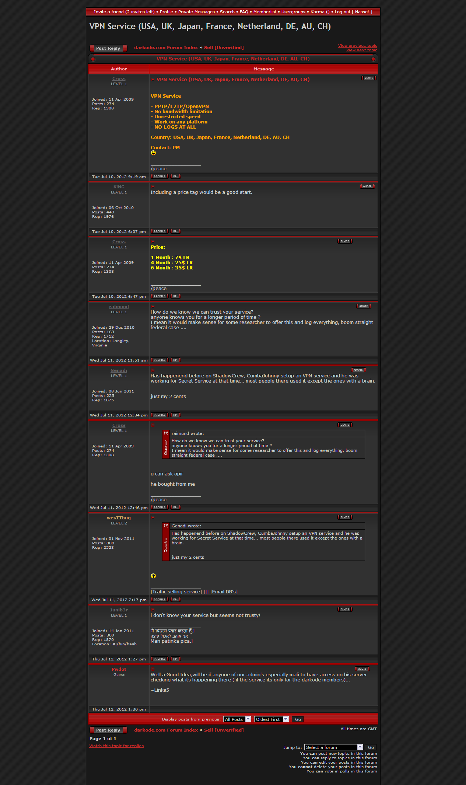Click the Quote icon on Pwdot's guest post
This screenshot has height=785, width=466.
(362, 669)
